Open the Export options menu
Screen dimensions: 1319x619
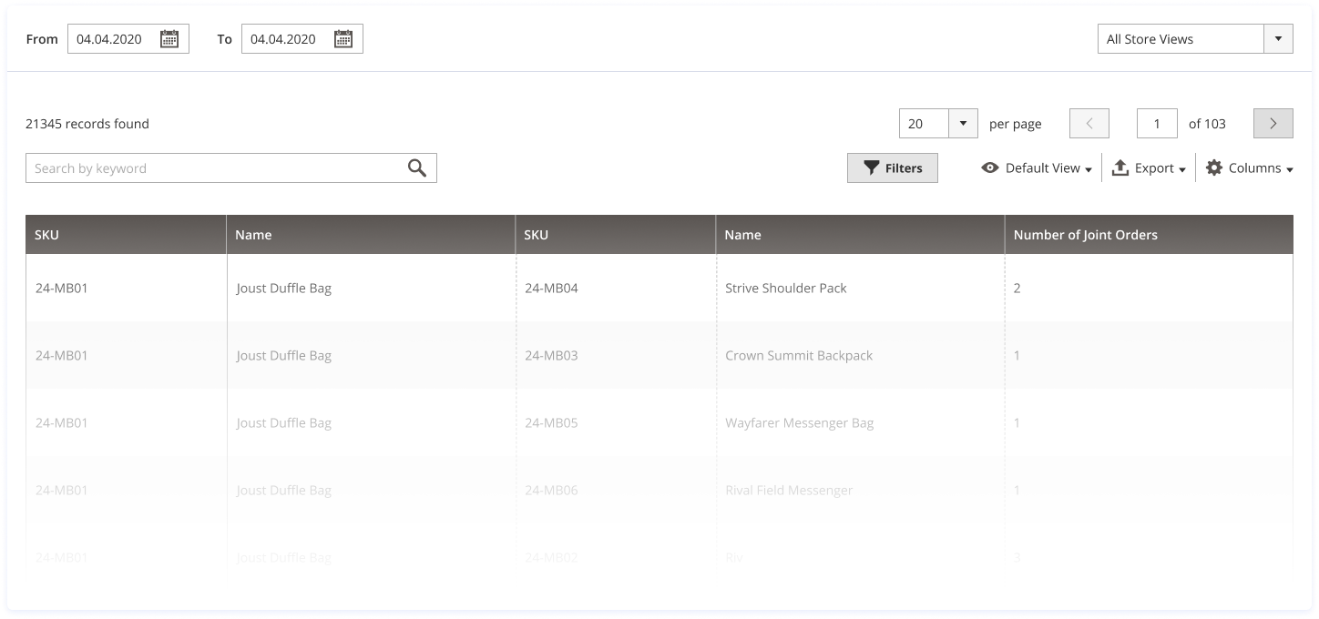(1160, 168)
